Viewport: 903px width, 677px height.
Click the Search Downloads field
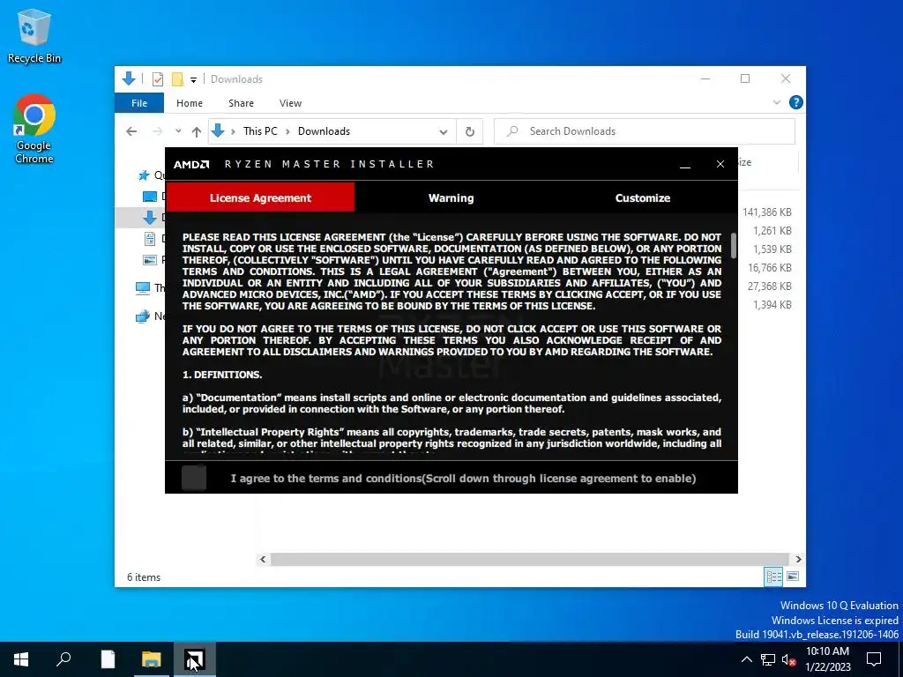point(645,131)
